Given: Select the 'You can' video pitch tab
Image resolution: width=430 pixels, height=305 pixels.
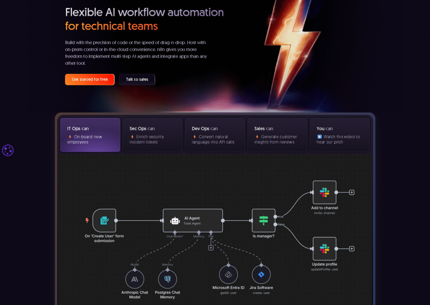Looking at the screenshot, I should [339, 135].
